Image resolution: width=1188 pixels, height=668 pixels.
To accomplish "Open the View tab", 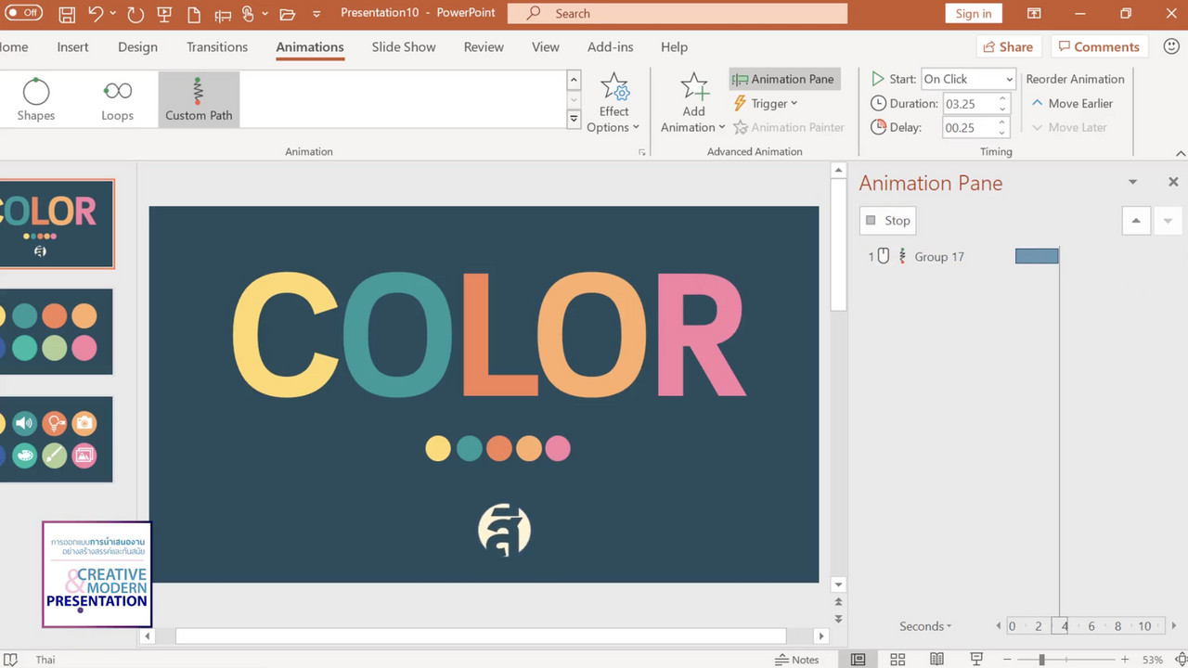I will click(546, 47).
